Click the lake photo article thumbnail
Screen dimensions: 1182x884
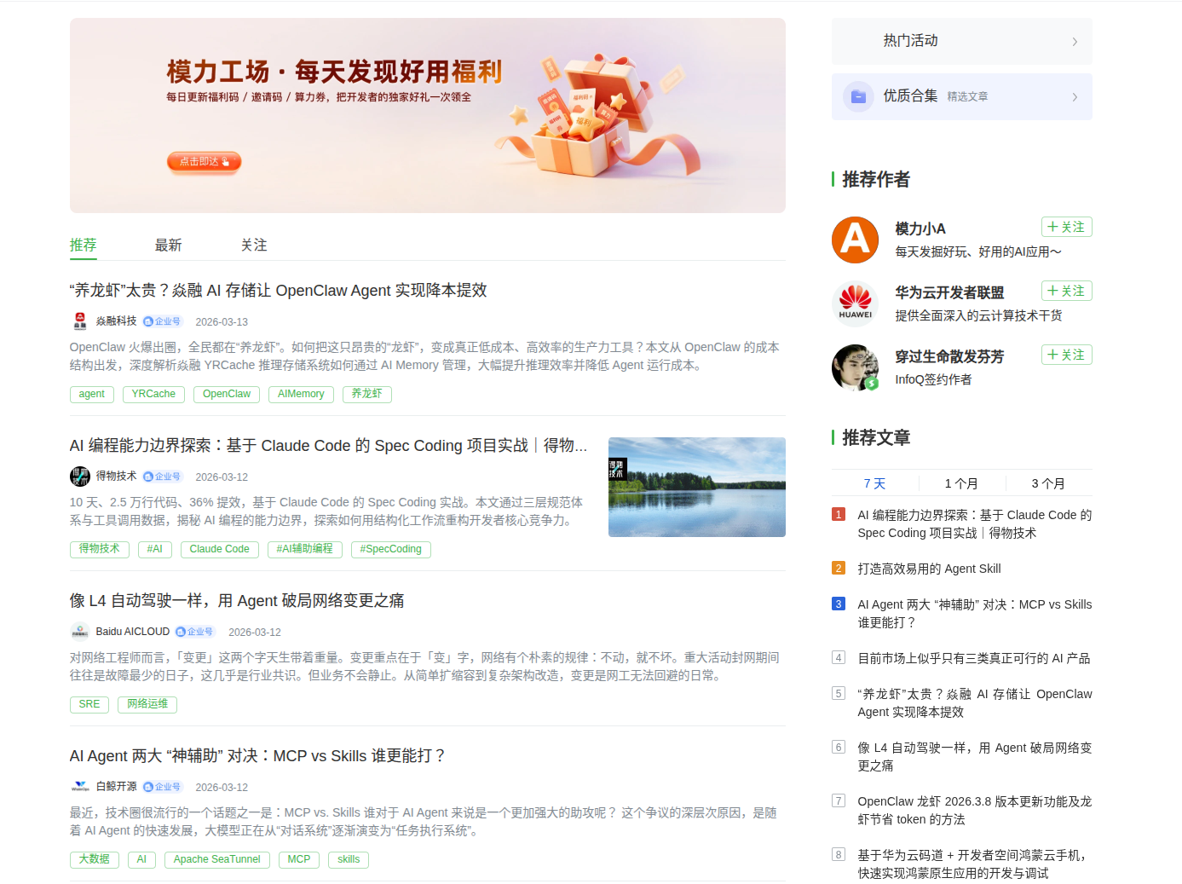[697, 487]
